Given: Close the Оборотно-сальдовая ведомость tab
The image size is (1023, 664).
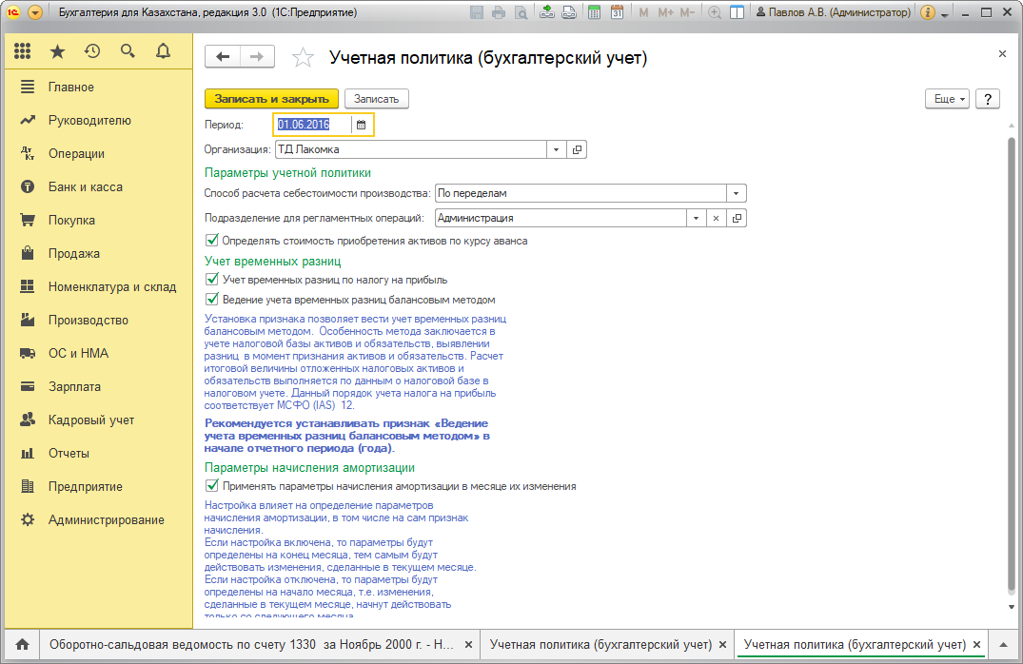Looking at the screenshot, I should (x=468, y=644).
